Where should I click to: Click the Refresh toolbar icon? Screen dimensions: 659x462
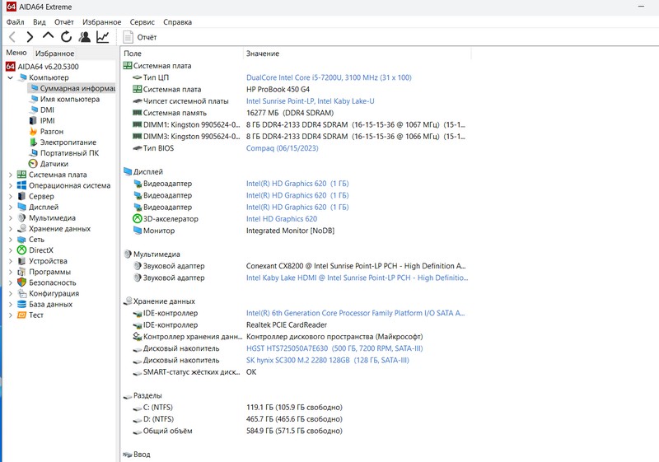(66, 37)
